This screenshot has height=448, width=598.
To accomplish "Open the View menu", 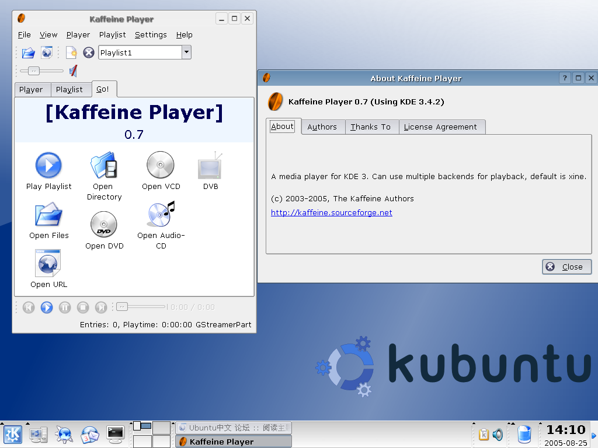I will pos(48,35).
